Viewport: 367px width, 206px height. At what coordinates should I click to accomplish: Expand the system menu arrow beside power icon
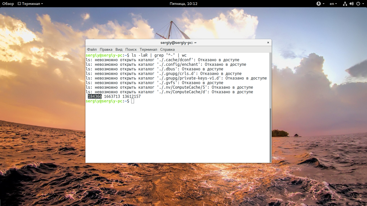[363, 4]
